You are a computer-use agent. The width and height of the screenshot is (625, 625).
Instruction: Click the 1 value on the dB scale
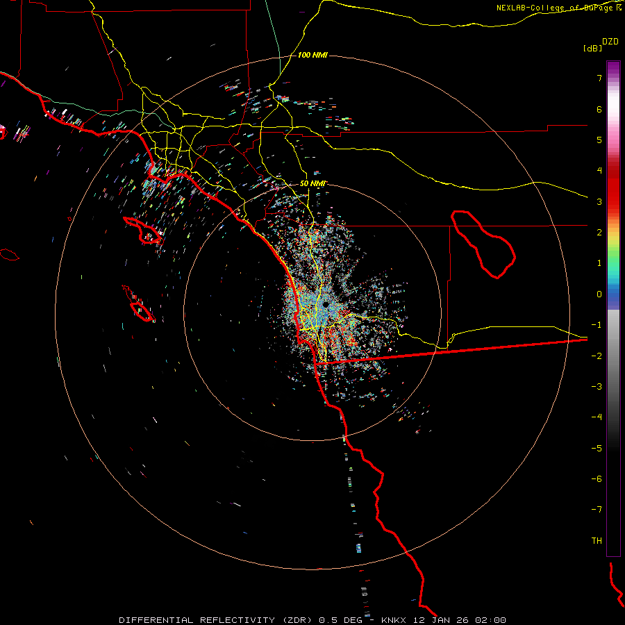tap(599, 263)
